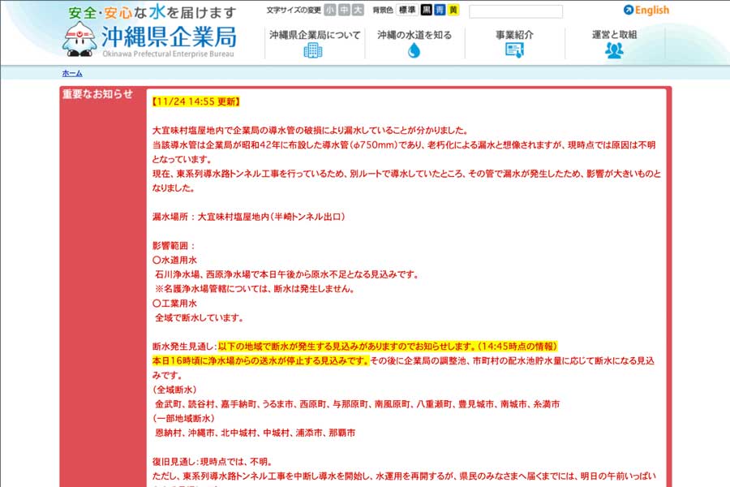Reset background color with 標準 button

407,9
